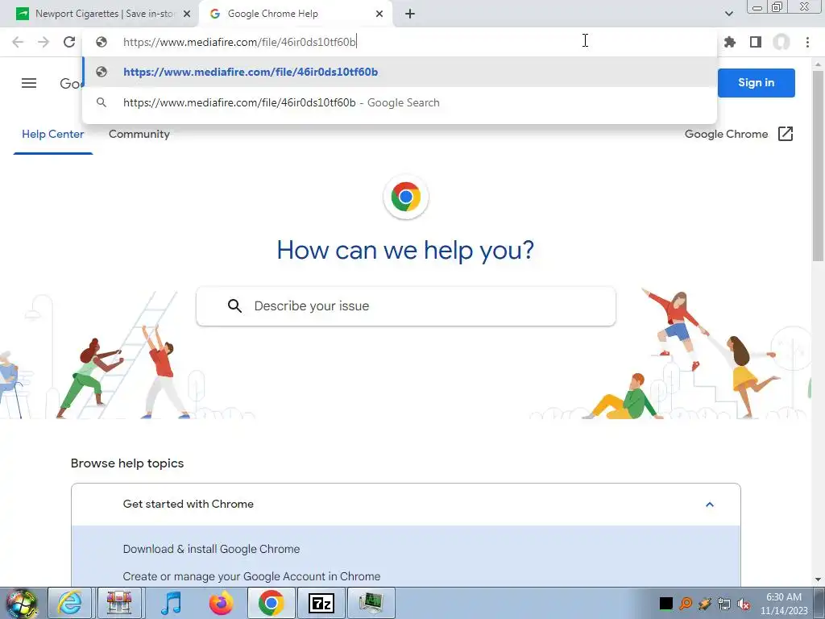The image size is (825, 619).
Task: Click in the address bar URL text
Action: (240, 42)
